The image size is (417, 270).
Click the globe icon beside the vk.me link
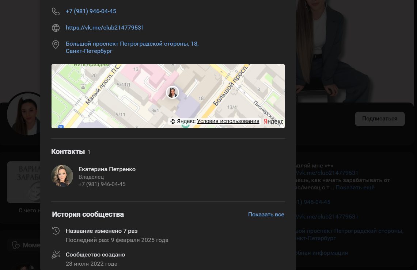(56, 27)
